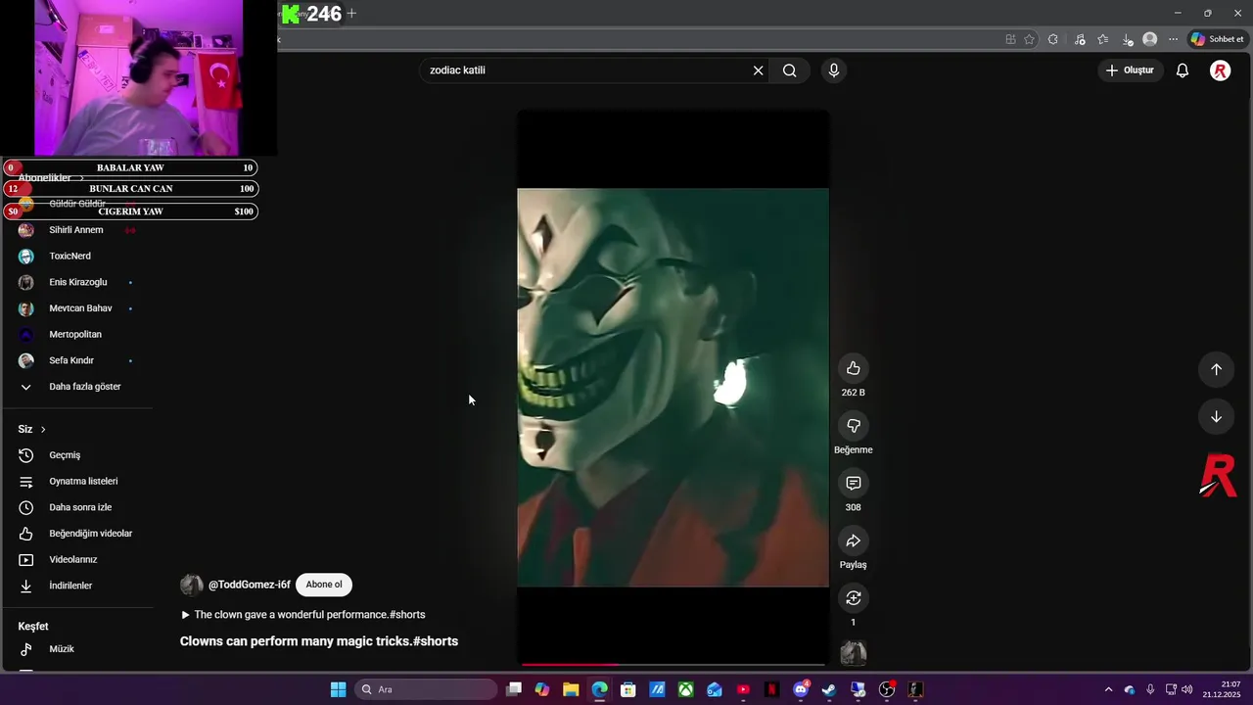This screenshot has height=705, width=1253.
Task: Open the new tab plus button
Action: [351, 13]
